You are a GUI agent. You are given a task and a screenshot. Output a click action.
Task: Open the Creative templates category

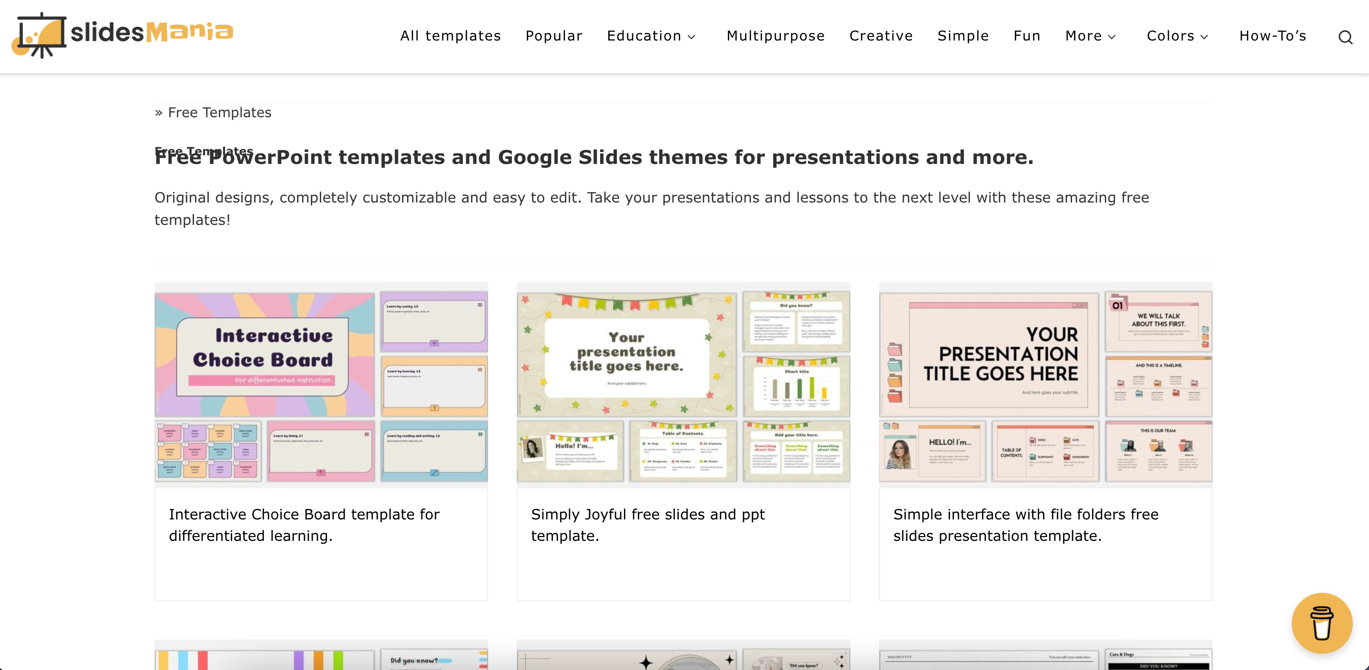tap(880, 36)
